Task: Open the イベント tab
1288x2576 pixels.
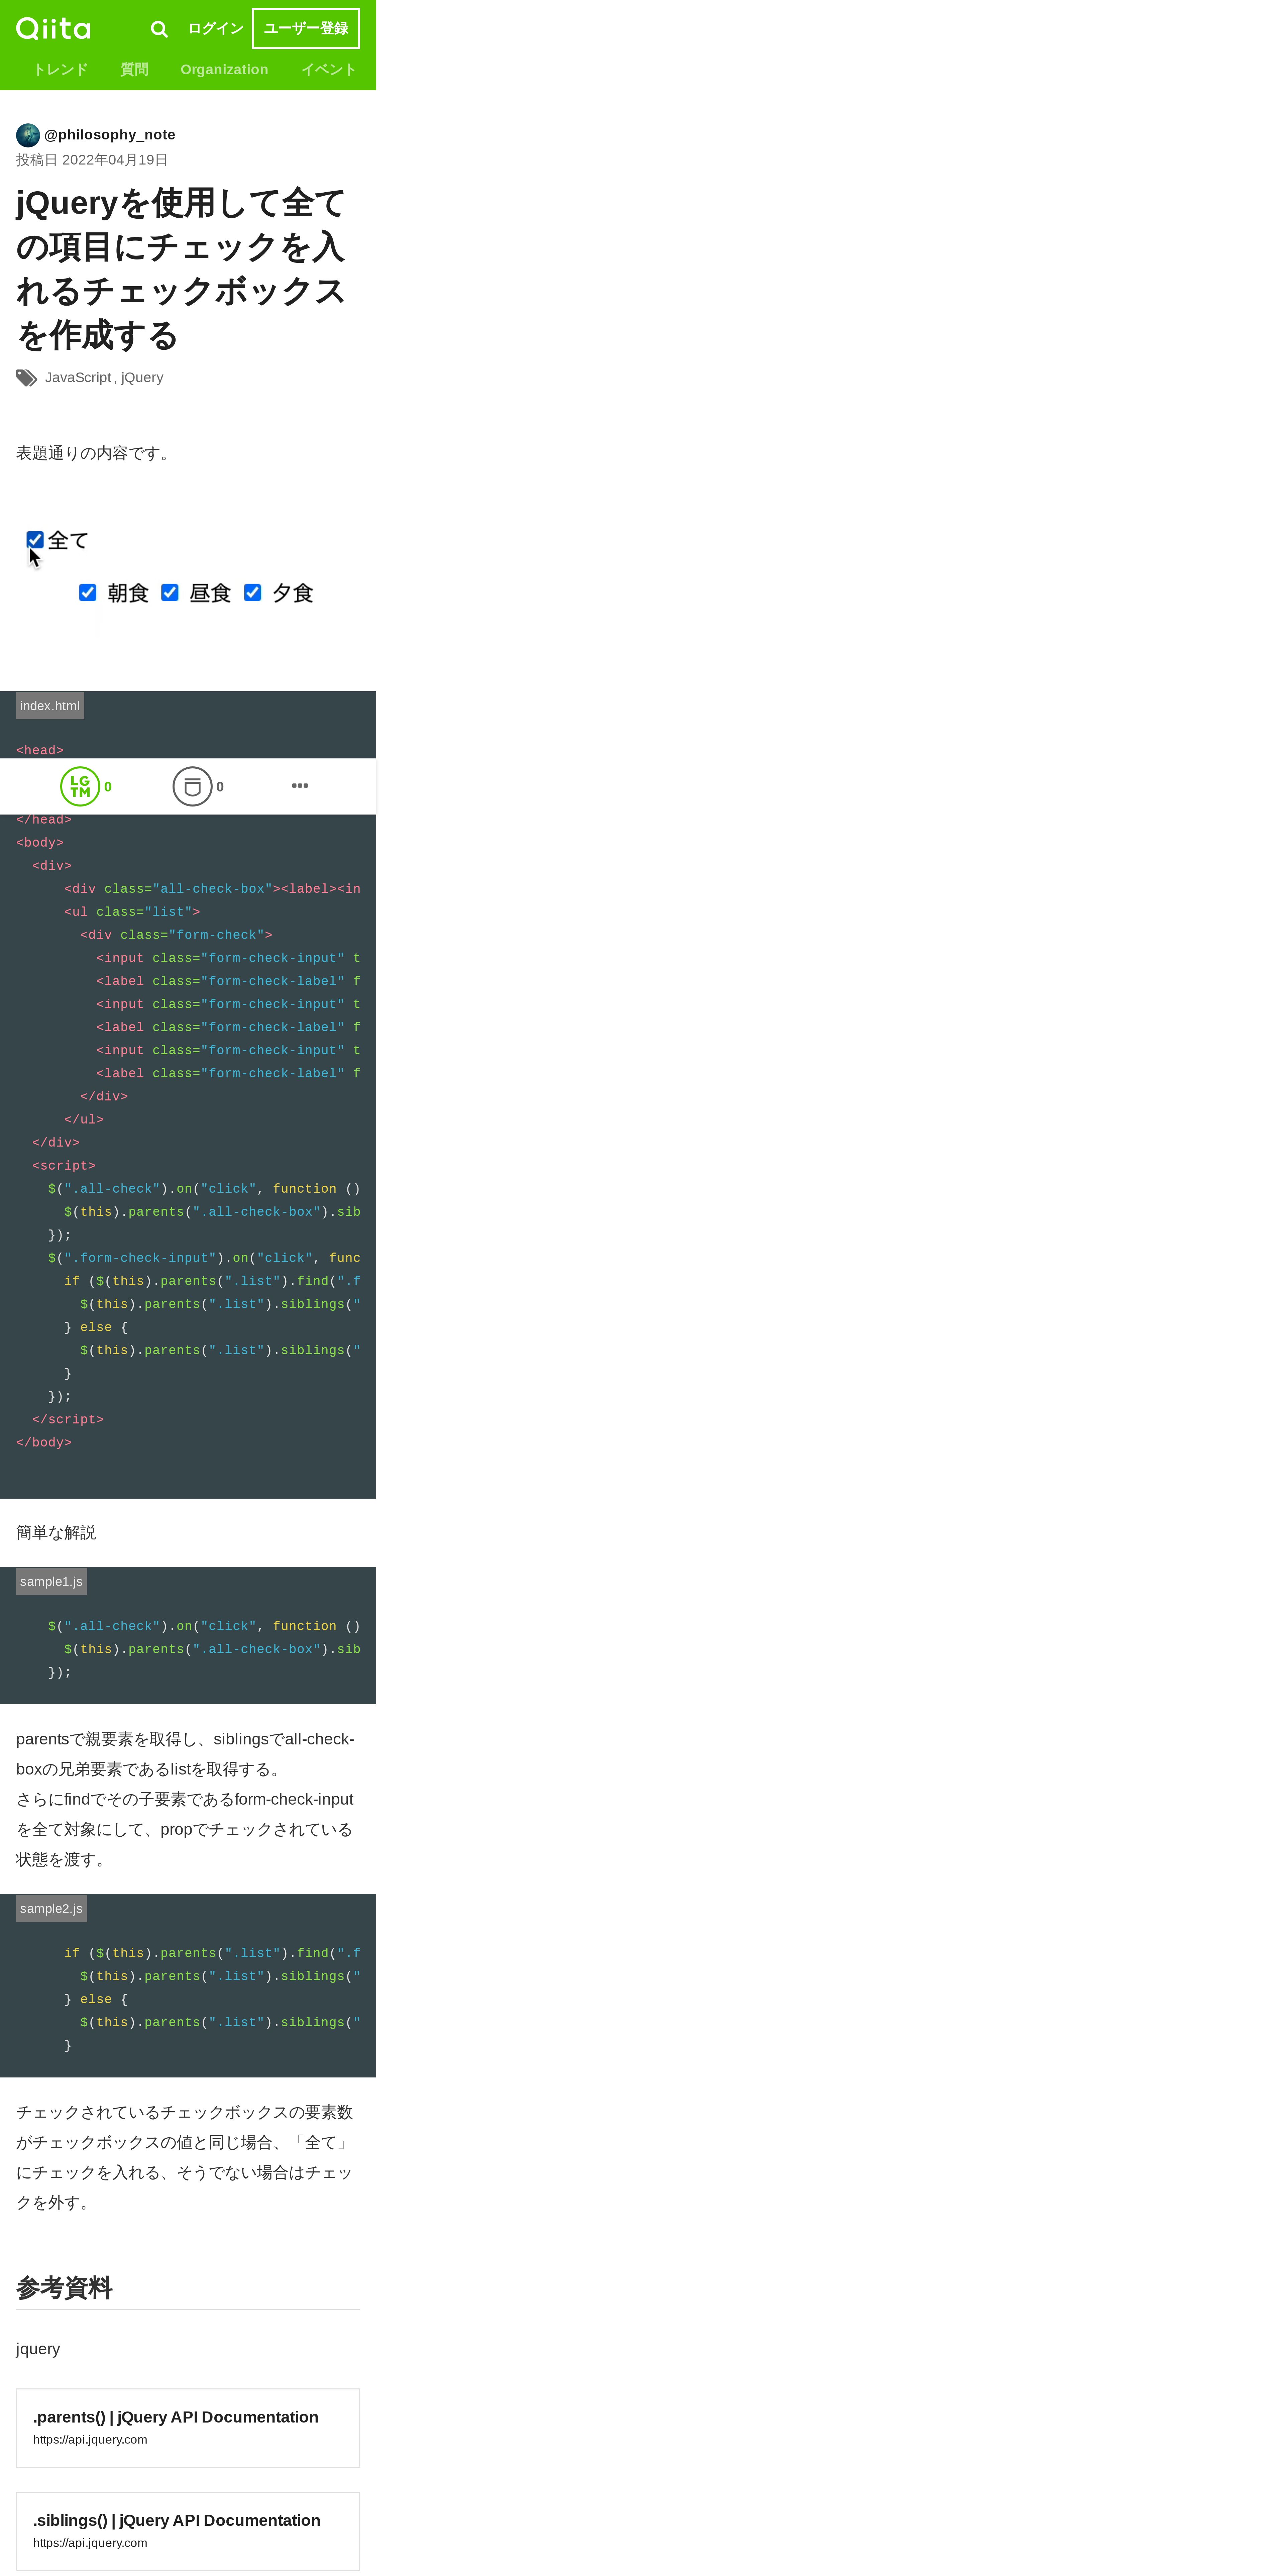Action: coord(329,69)
